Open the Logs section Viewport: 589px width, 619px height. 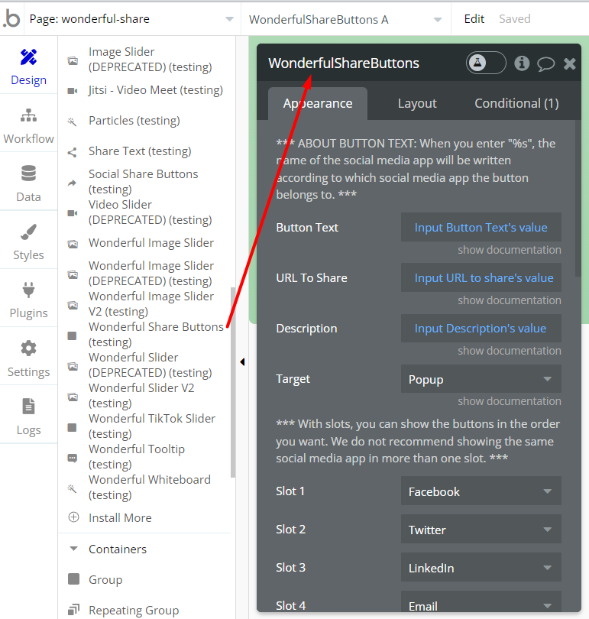click(x=28, y=416)
